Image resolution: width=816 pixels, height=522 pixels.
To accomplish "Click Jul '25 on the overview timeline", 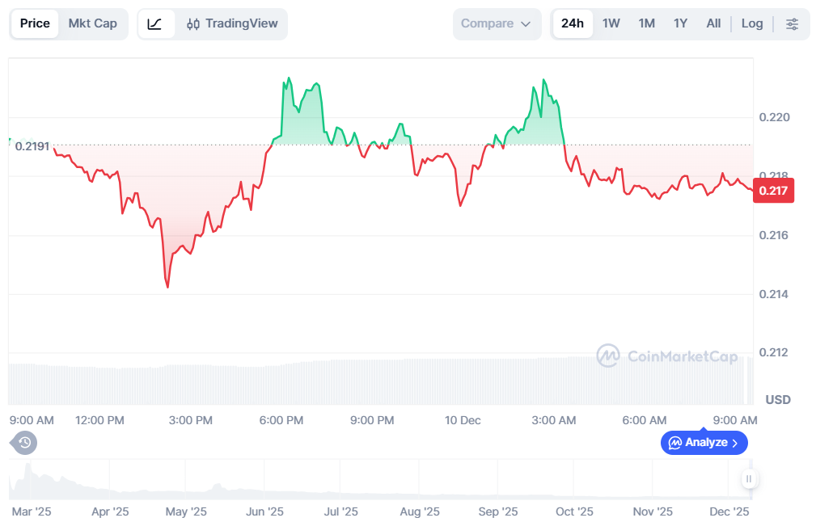I will [x=340, y=511].
